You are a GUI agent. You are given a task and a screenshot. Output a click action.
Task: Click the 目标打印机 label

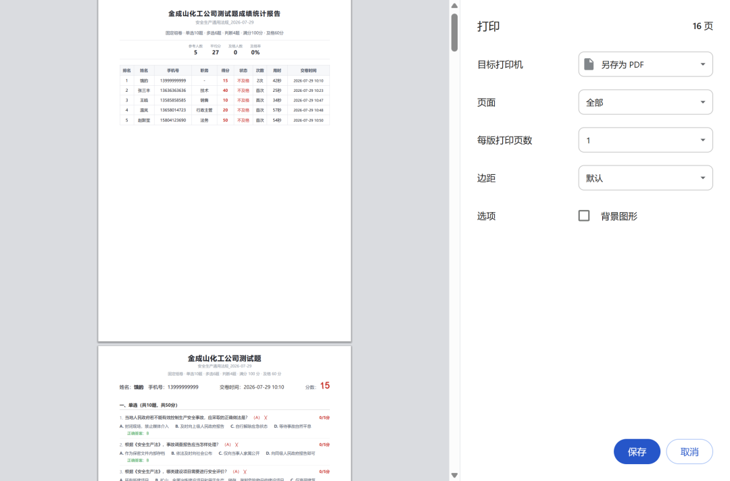pos(500,65)
